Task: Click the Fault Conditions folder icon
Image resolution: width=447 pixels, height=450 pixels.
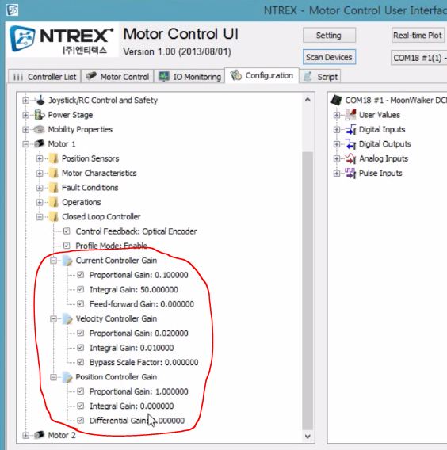Action: (53, 188)
